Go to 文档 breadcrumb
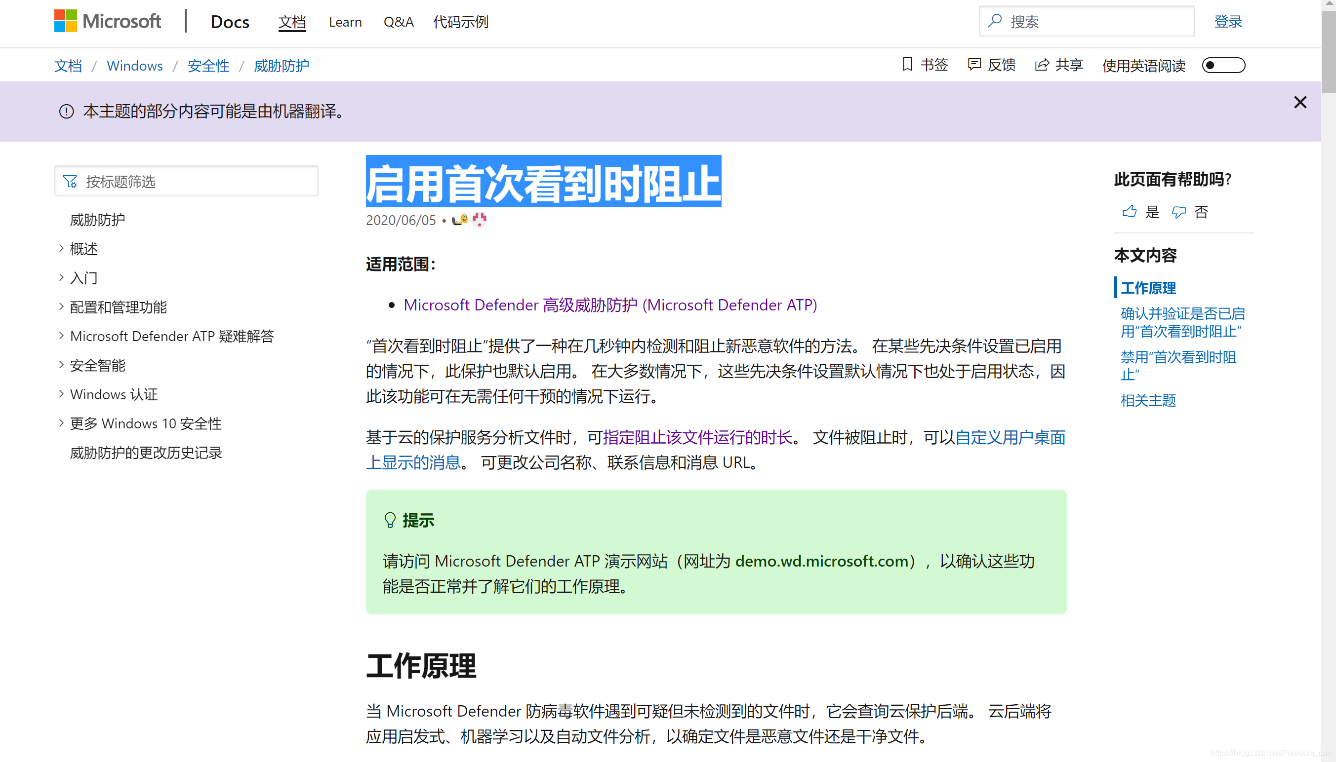The height and width of the screenshot is (762, 1336). [x=68, y=66]
